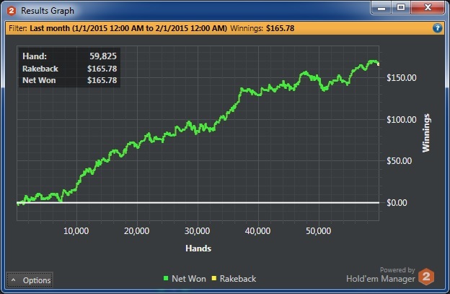Click the Winnings $165.78 value in filter bar
Viewport: 450px width, 294px height.
click(x=280, y=28)
